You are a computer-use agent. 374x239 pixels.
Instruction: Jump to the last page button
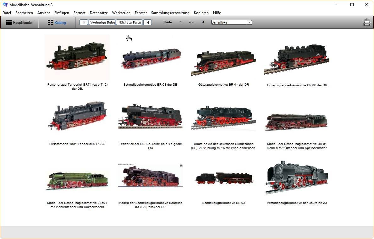(147, 22)
